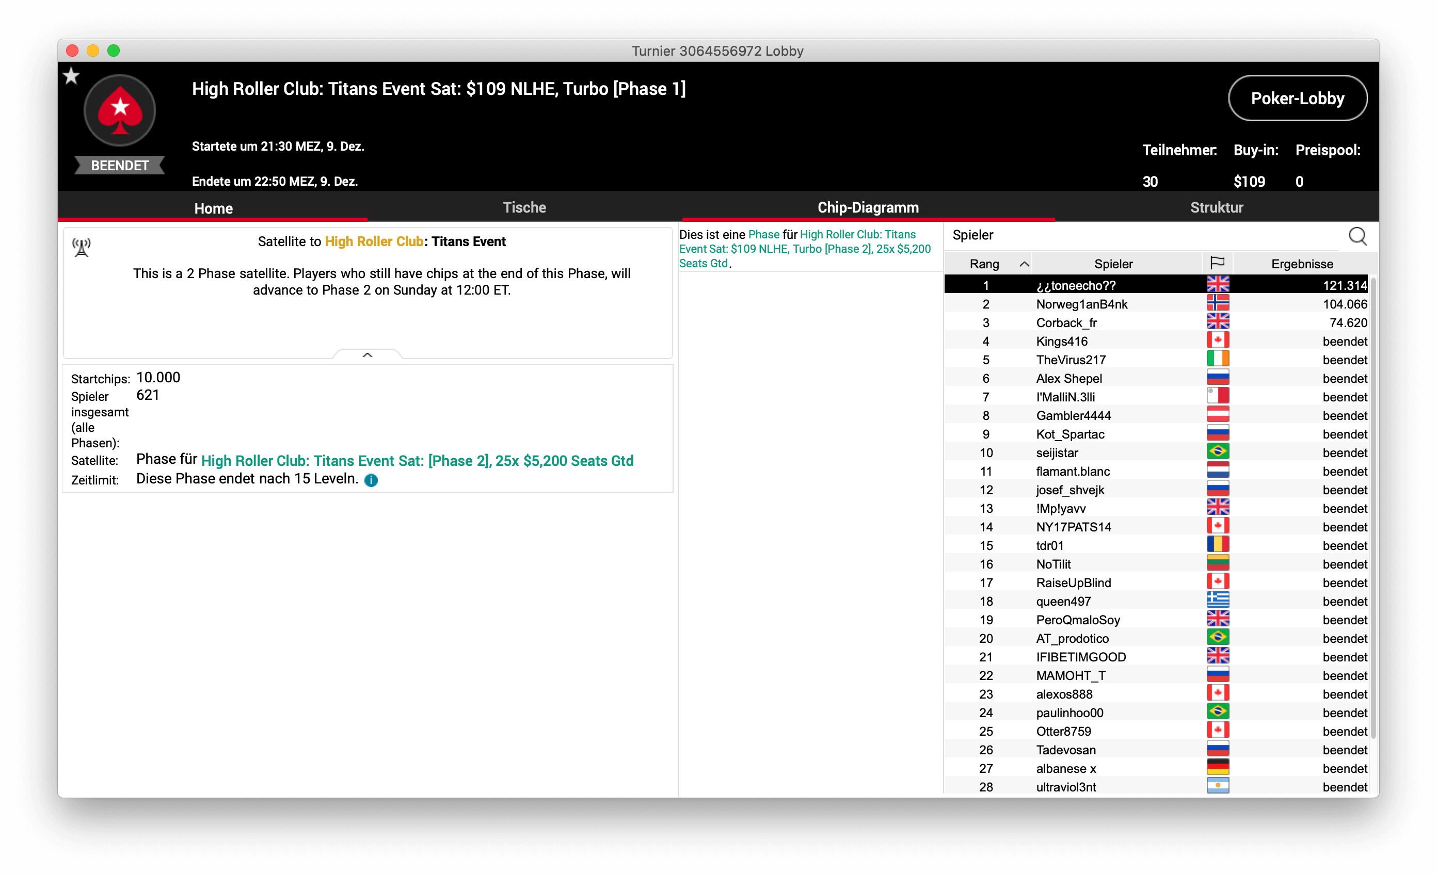The width and height of the screenshot is (1437, 874).
Task: Switch to the Tische tab
Action: [x=524, y=207]
